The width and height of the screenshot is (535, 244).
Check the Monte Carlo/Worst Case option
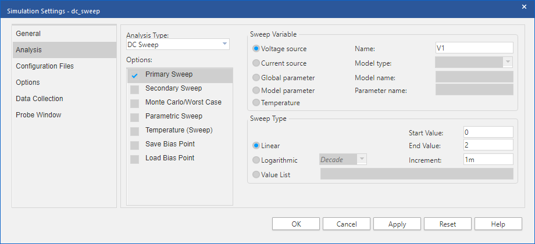[x=134, y=103]
